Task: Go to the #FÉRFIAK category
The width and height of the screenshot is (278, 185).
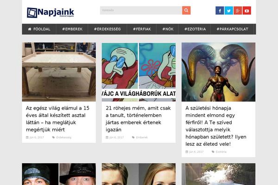Action: click(x=142, y=29)
